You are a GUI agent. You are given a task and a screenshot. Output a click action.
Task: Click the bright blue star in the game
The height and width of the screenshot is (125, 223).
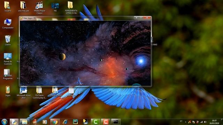(141, 61)
